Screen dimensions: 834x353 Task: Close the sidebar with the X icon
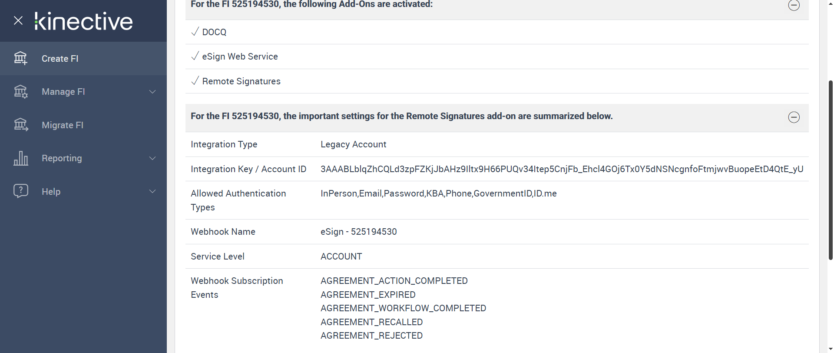[x=18, y=20]
